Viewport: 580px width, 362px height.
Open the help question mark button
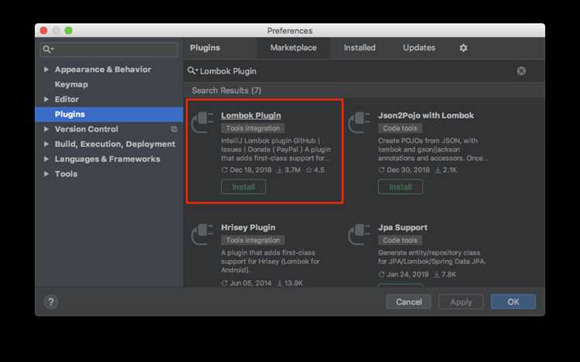pos(51,302)
